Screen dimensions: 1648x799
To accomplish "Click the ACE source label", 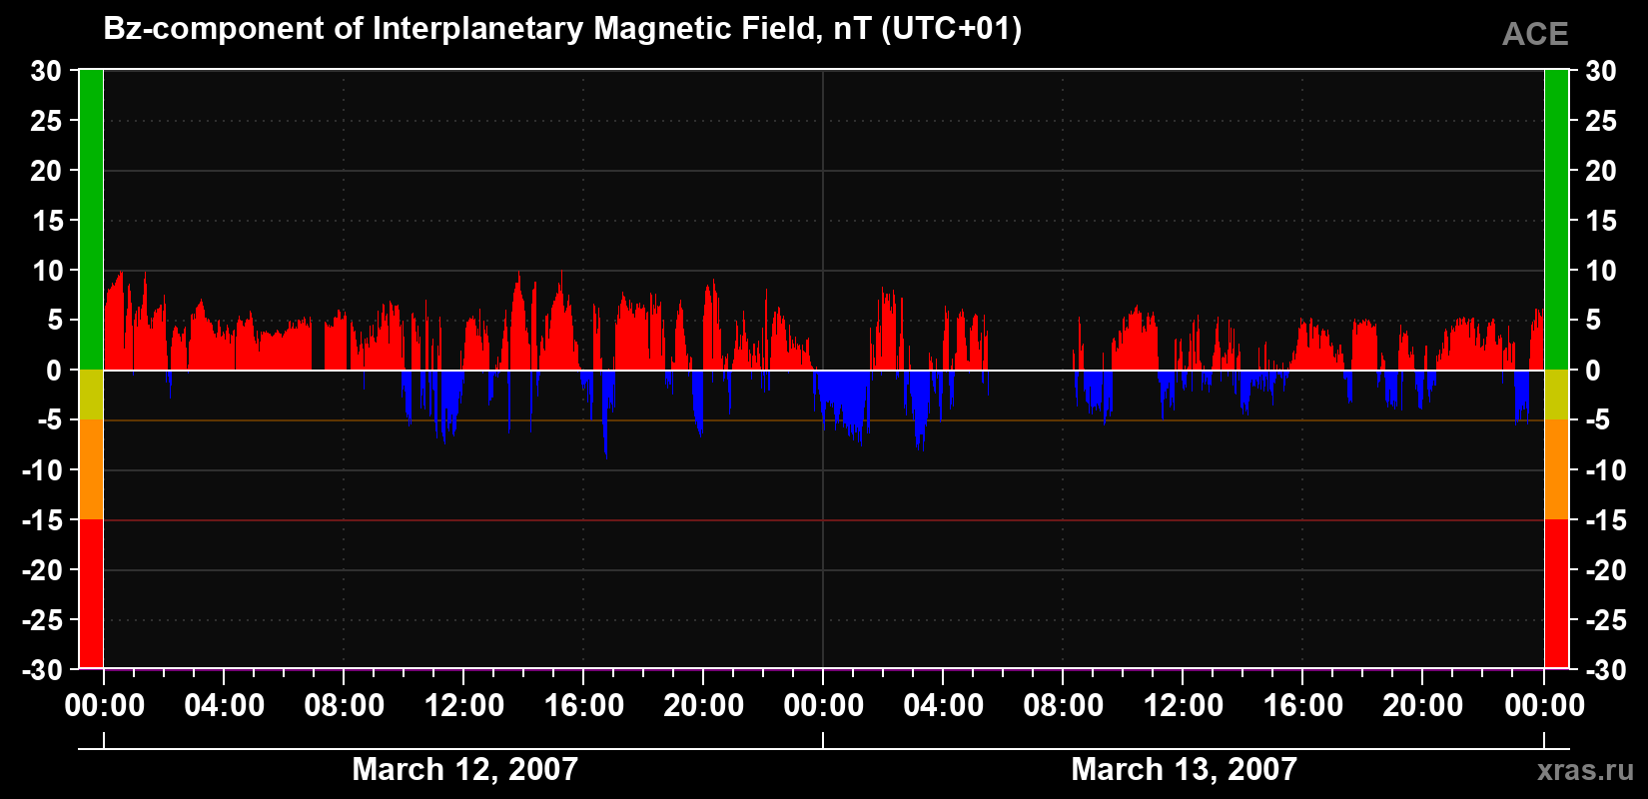I will coord(1535,35).
